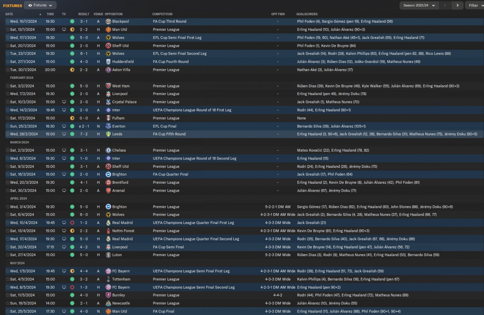Click the Huddersfield club badge
The image size is (484, 315).
108,62
